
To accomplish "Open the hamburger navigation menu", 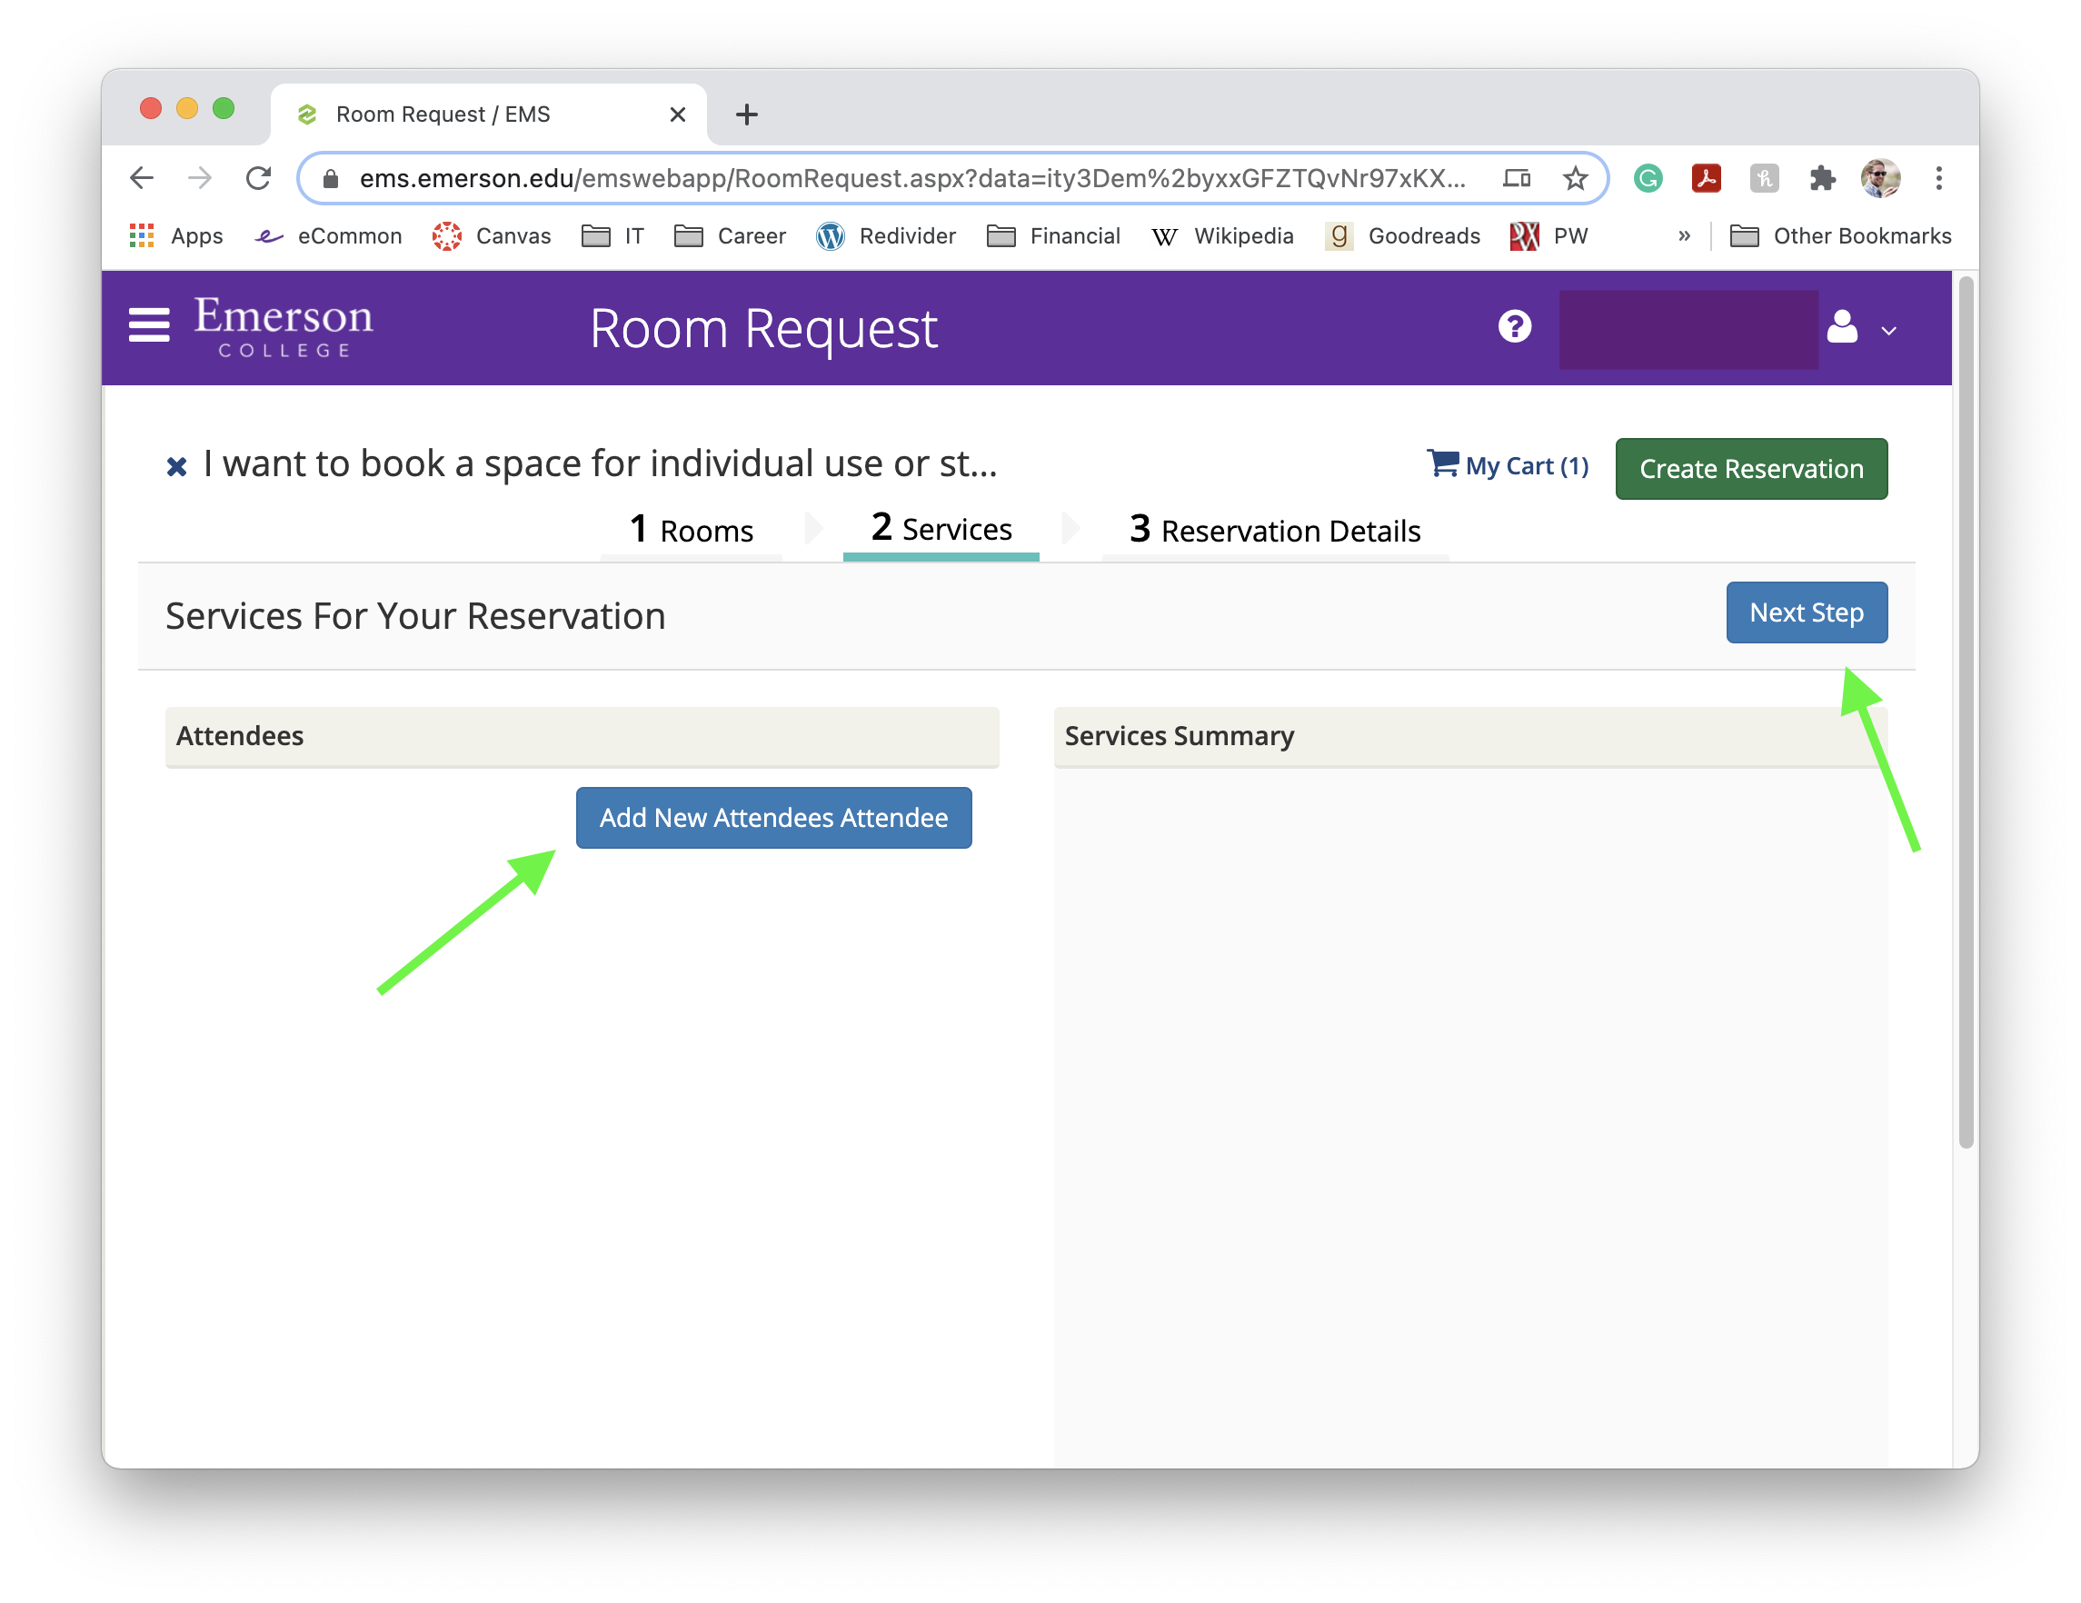I will pos(150,326).
